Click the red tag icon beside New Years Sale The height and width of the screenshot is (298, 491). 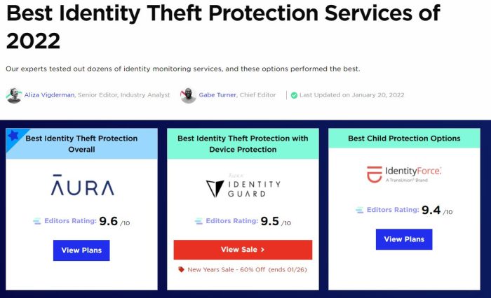pyautogui.click(x=182, y=269)
